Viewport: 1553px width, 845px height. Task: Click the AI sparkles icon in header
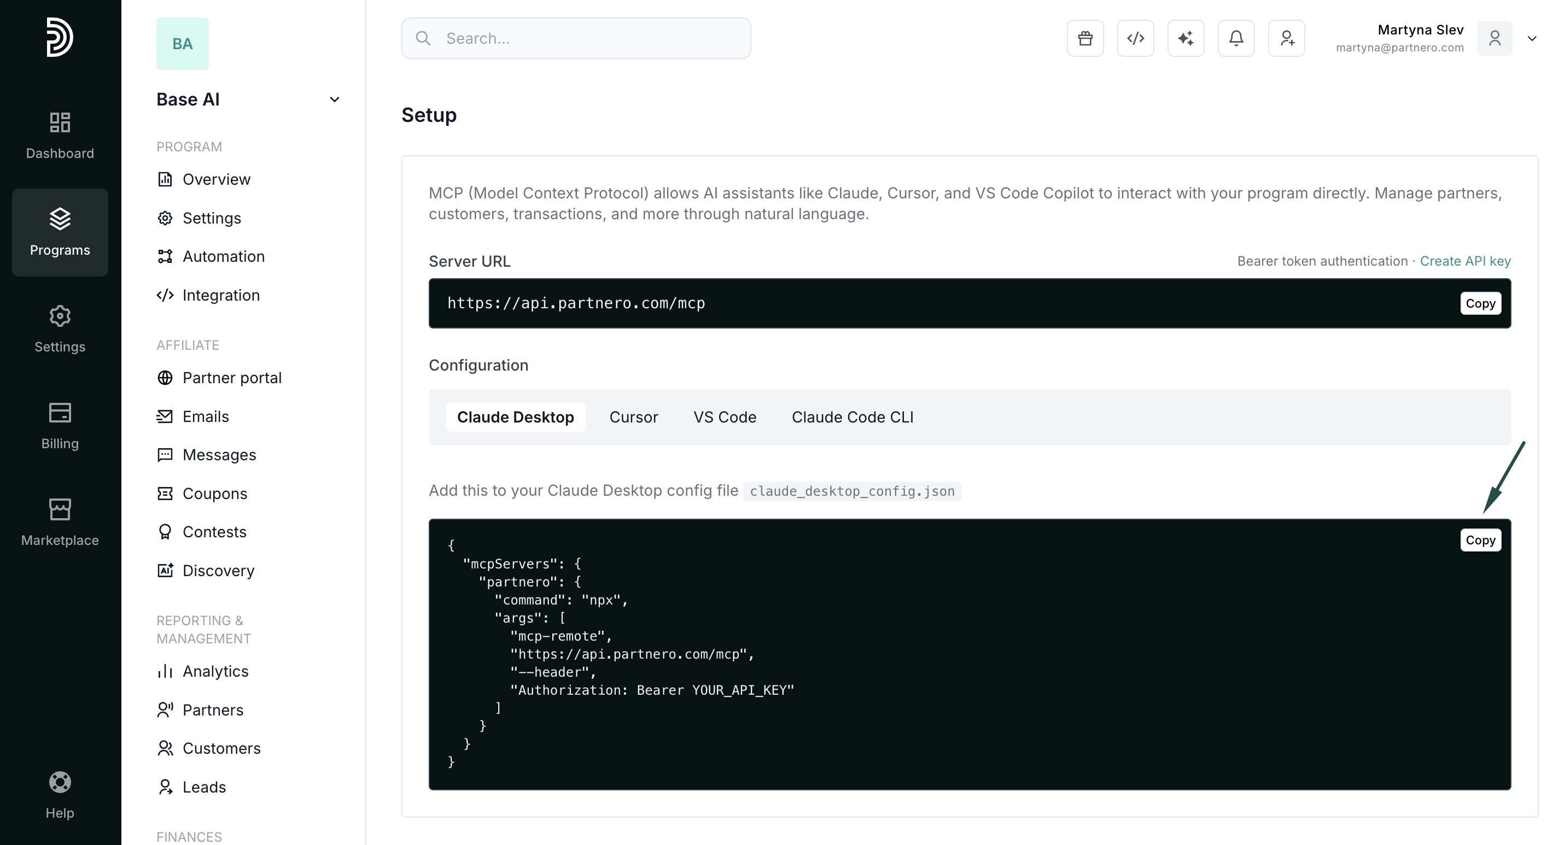(x=1185, y=39)
